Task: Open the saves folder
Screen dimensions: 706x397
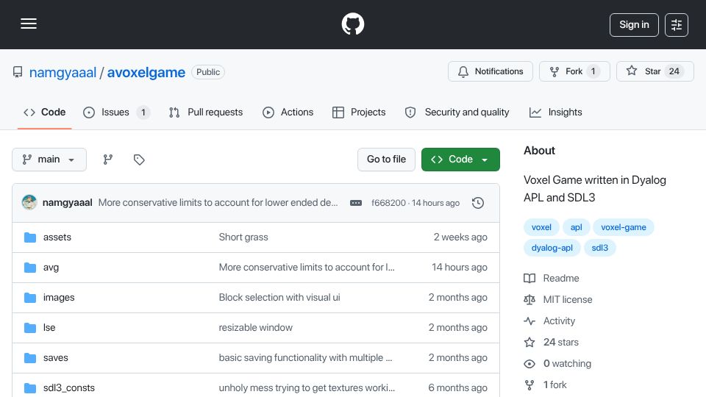Action: (55, 358)
